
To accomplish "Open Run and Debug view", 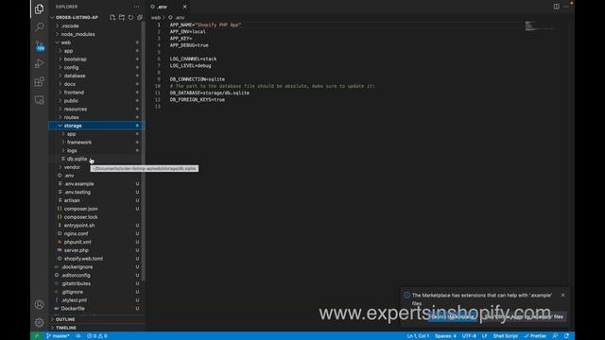I will [x=40, y=63].
